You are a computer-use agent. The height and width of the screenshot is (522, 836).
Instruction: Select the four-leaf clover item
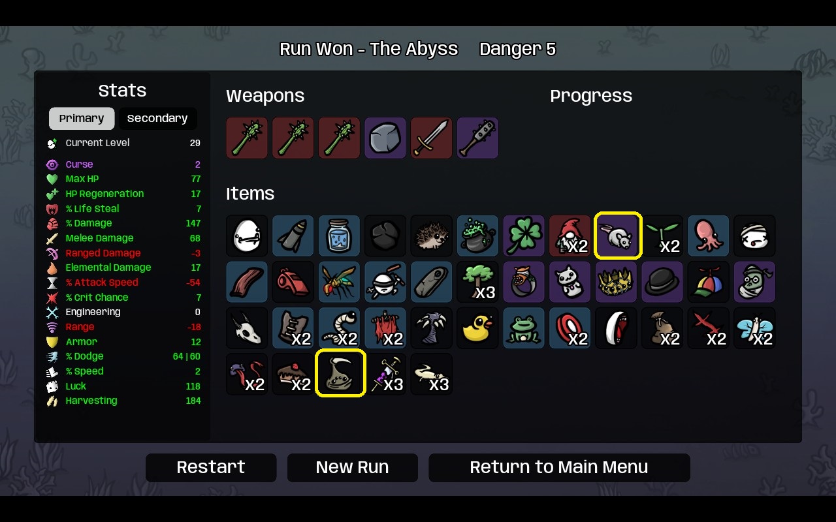point(524,236)
